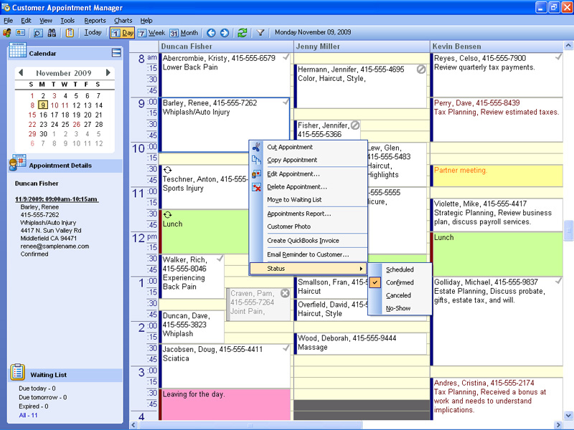Screen dimensions: 574x430
Task: Go to previous day with blue back arrow
Action: [x=211, y=32]
